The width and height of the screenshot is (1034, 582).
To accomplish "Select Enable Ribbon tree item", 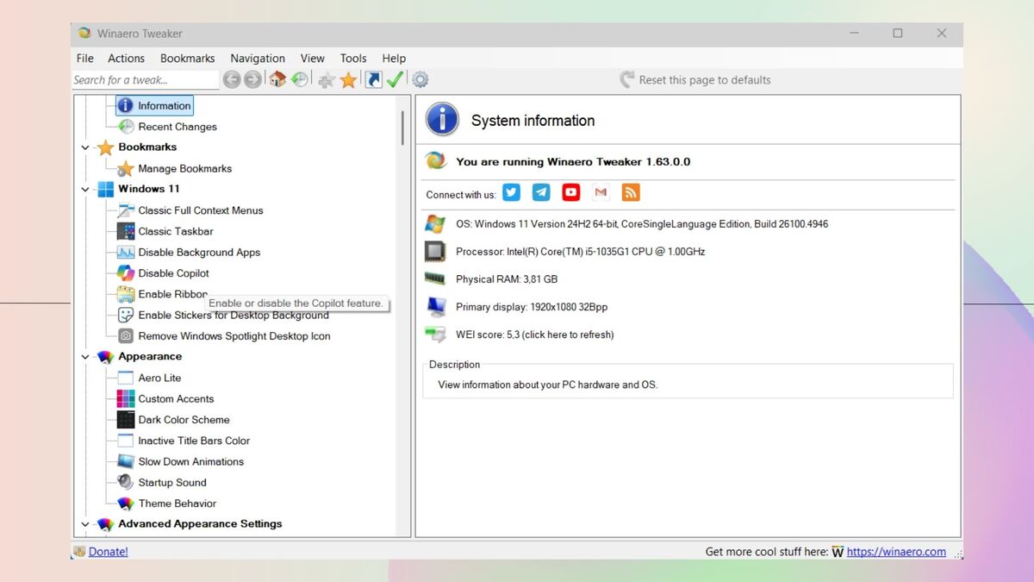I will [x=172, y=294].
